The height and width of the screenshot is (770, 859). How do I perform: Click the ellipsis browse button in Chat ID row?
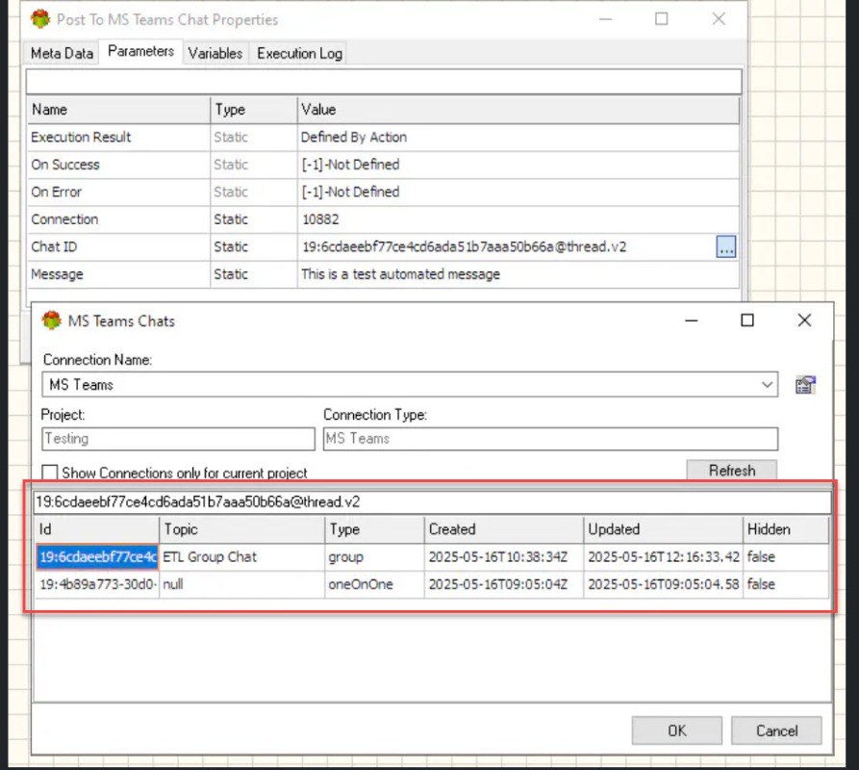[x=726, y=246]
